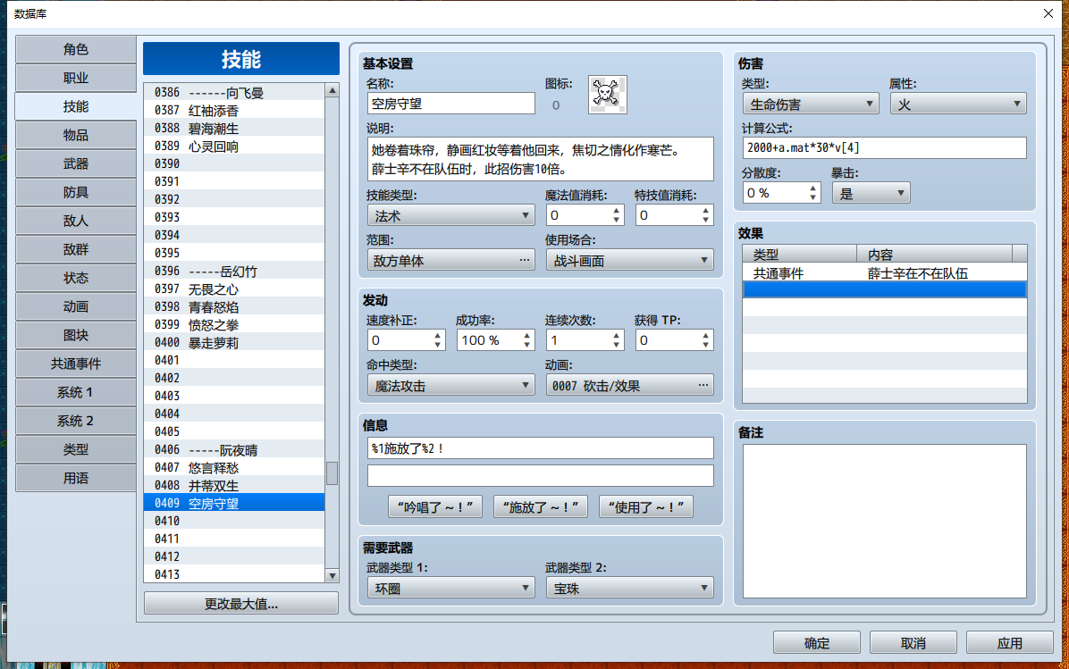Click the skill list scroll-down arrow
This screenshot has height=669, width=1069.
click(332, 576)
